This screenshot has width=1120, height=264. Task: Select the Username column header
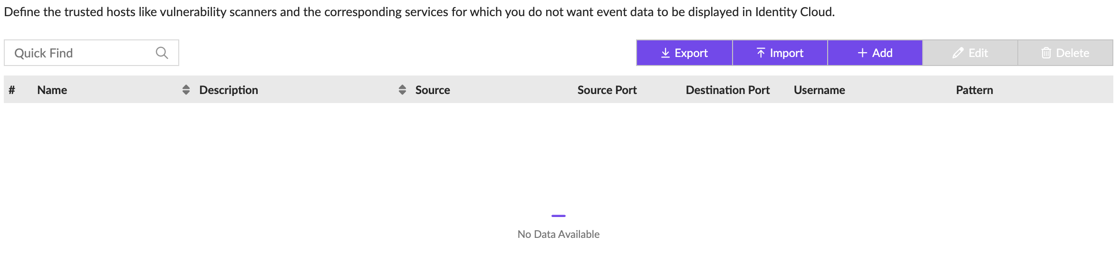pyautogui.click(x=819, y=90)
